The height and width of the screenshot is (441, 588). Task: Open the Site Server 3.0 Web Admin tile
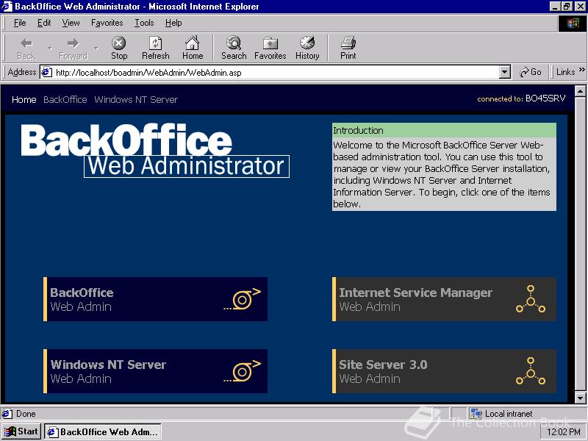click(x=444, y=371)
